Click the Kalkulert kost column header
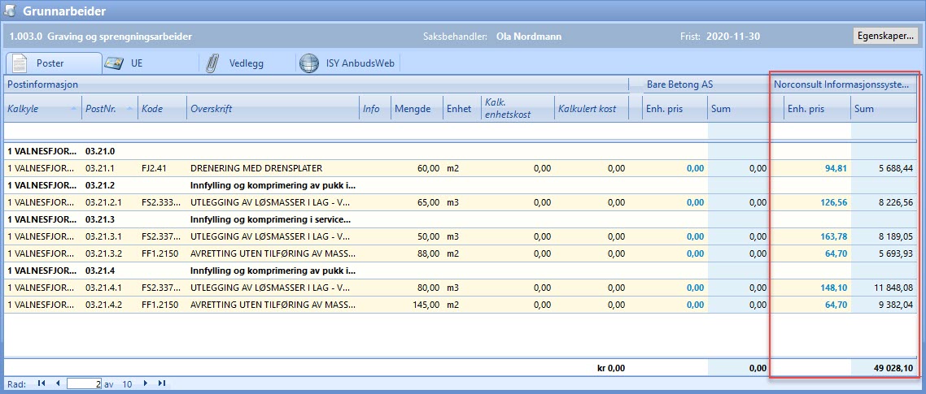 pyautogui.click(x=591, y=109)
